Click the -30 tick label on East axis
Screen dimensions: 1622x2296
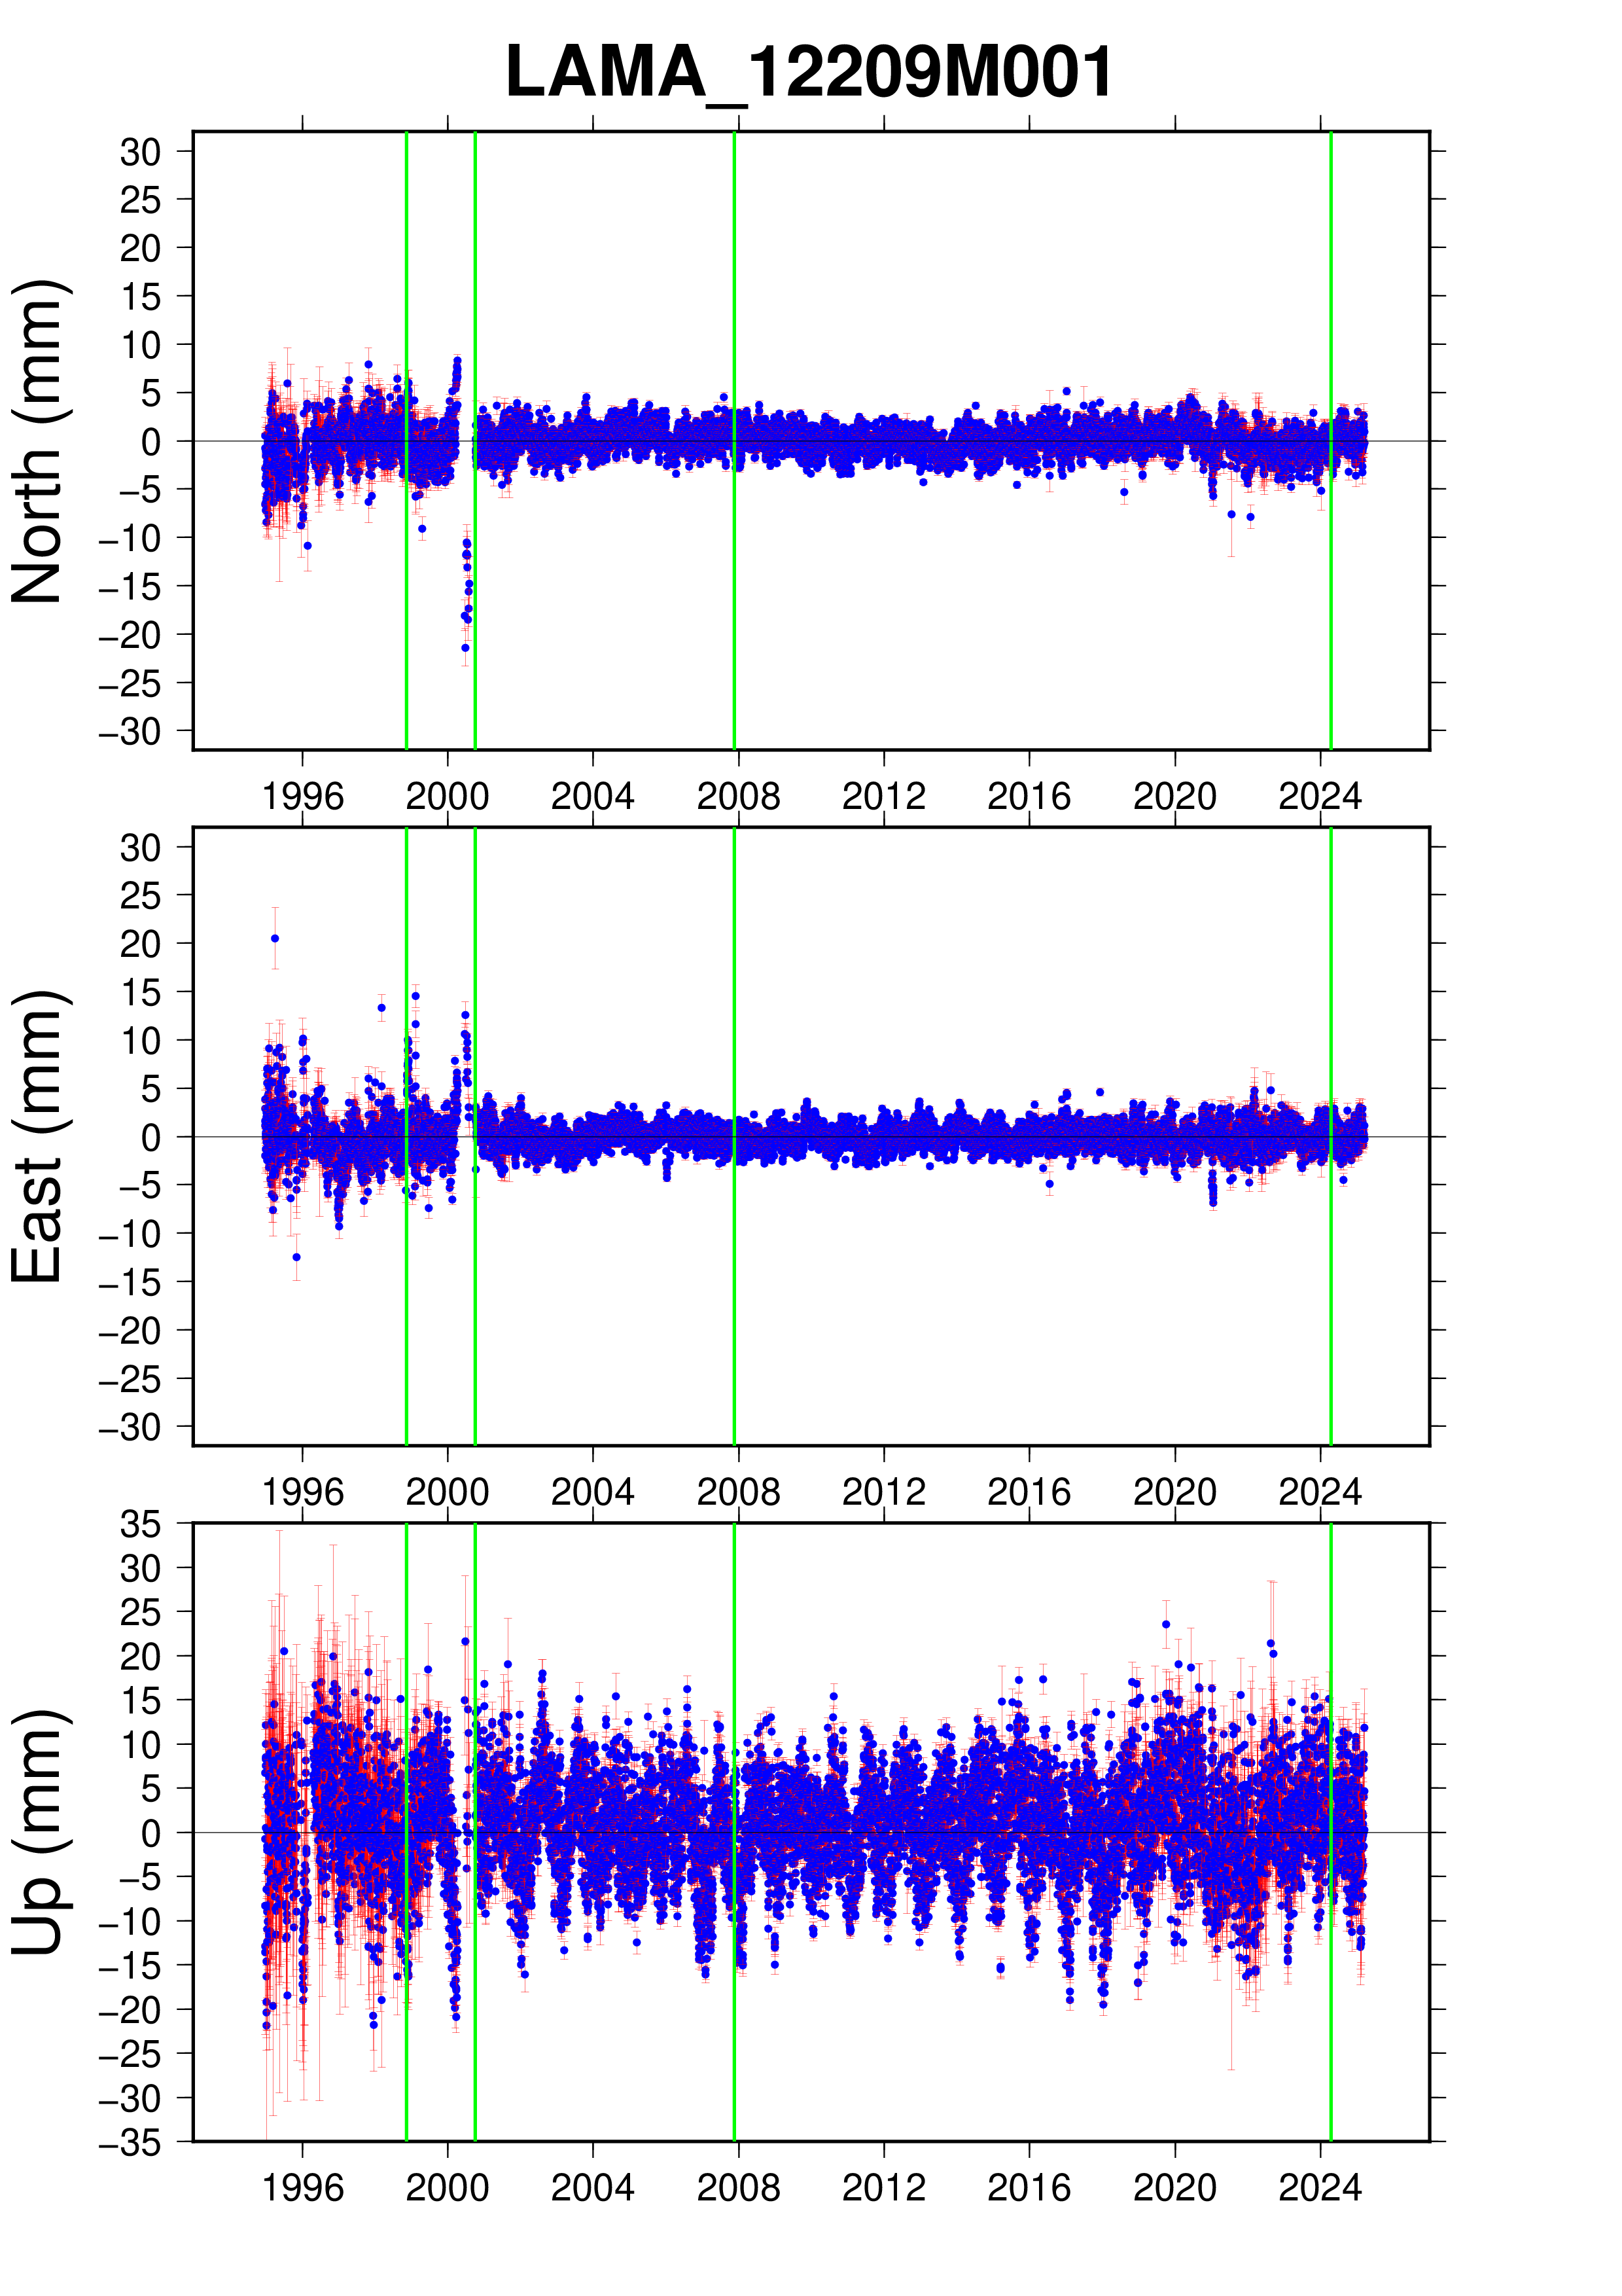click(131, 1427)
